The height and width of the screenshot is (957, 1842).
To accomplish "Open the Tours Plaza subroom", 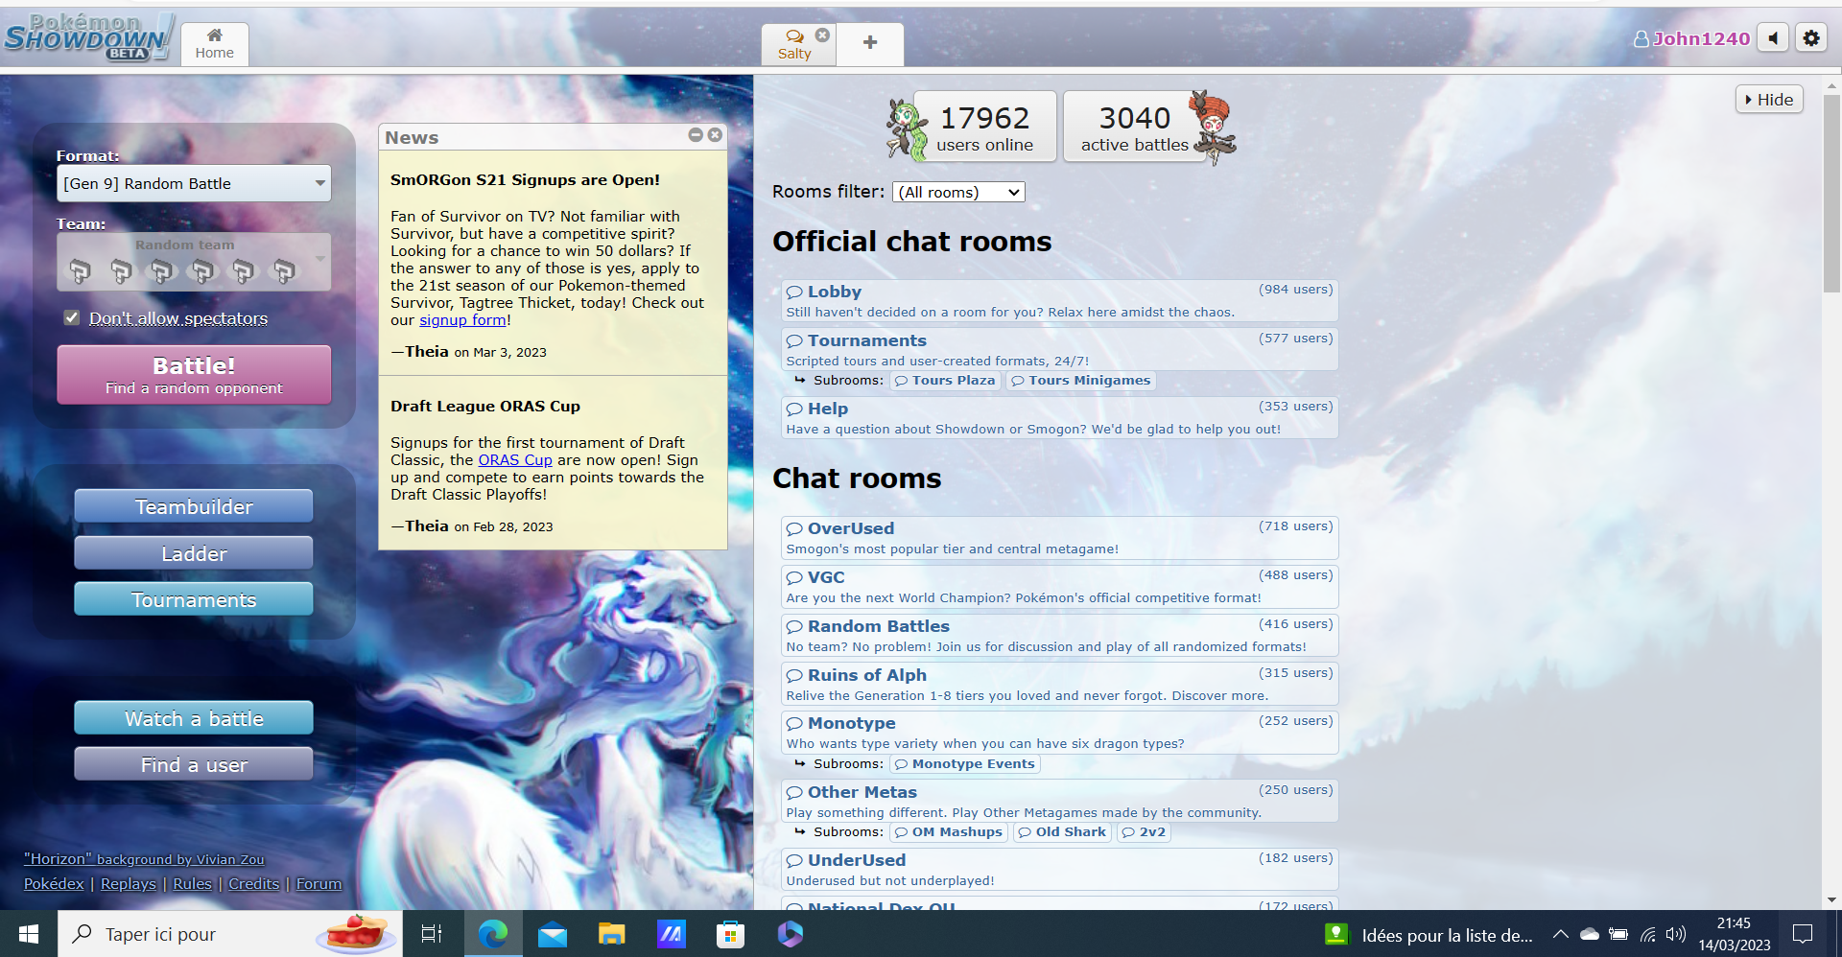I will pos(945,381).
